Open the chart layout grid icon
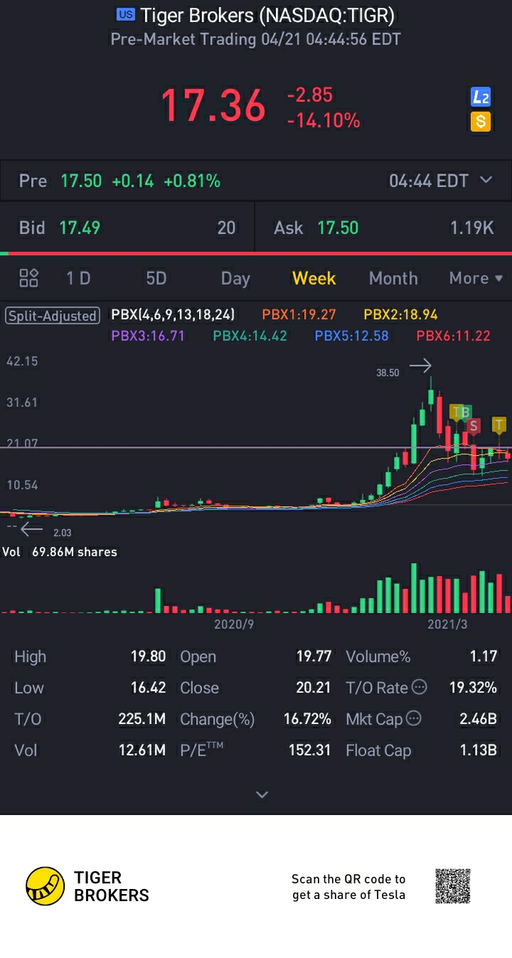Screen dimensions: 512x958 coord(29,278)
